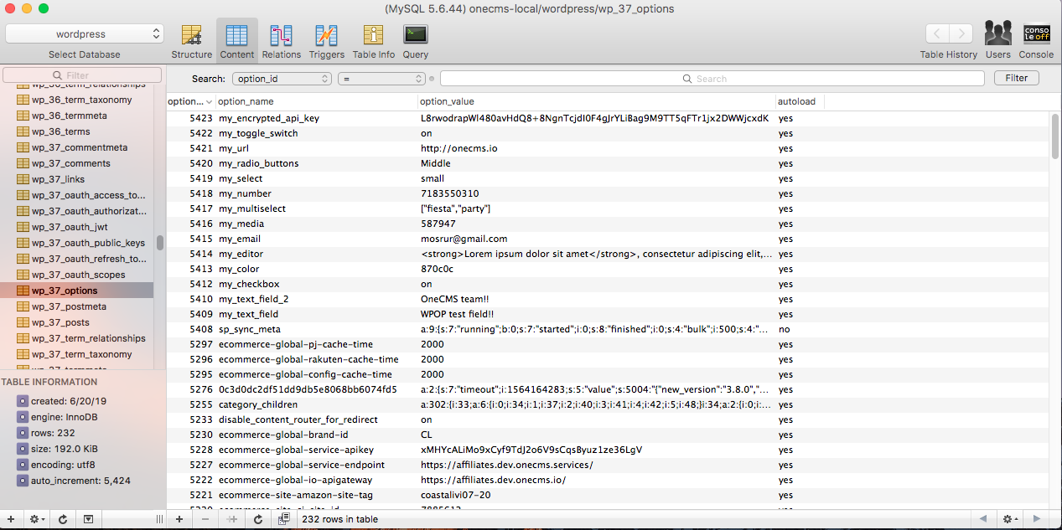Click the option_value column header
This screenshot has width=1062, height=530.
click(596, 101)
